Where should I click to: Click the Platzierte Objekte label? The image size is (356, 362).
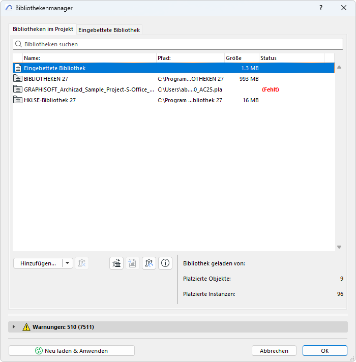[x=207, y=279]
